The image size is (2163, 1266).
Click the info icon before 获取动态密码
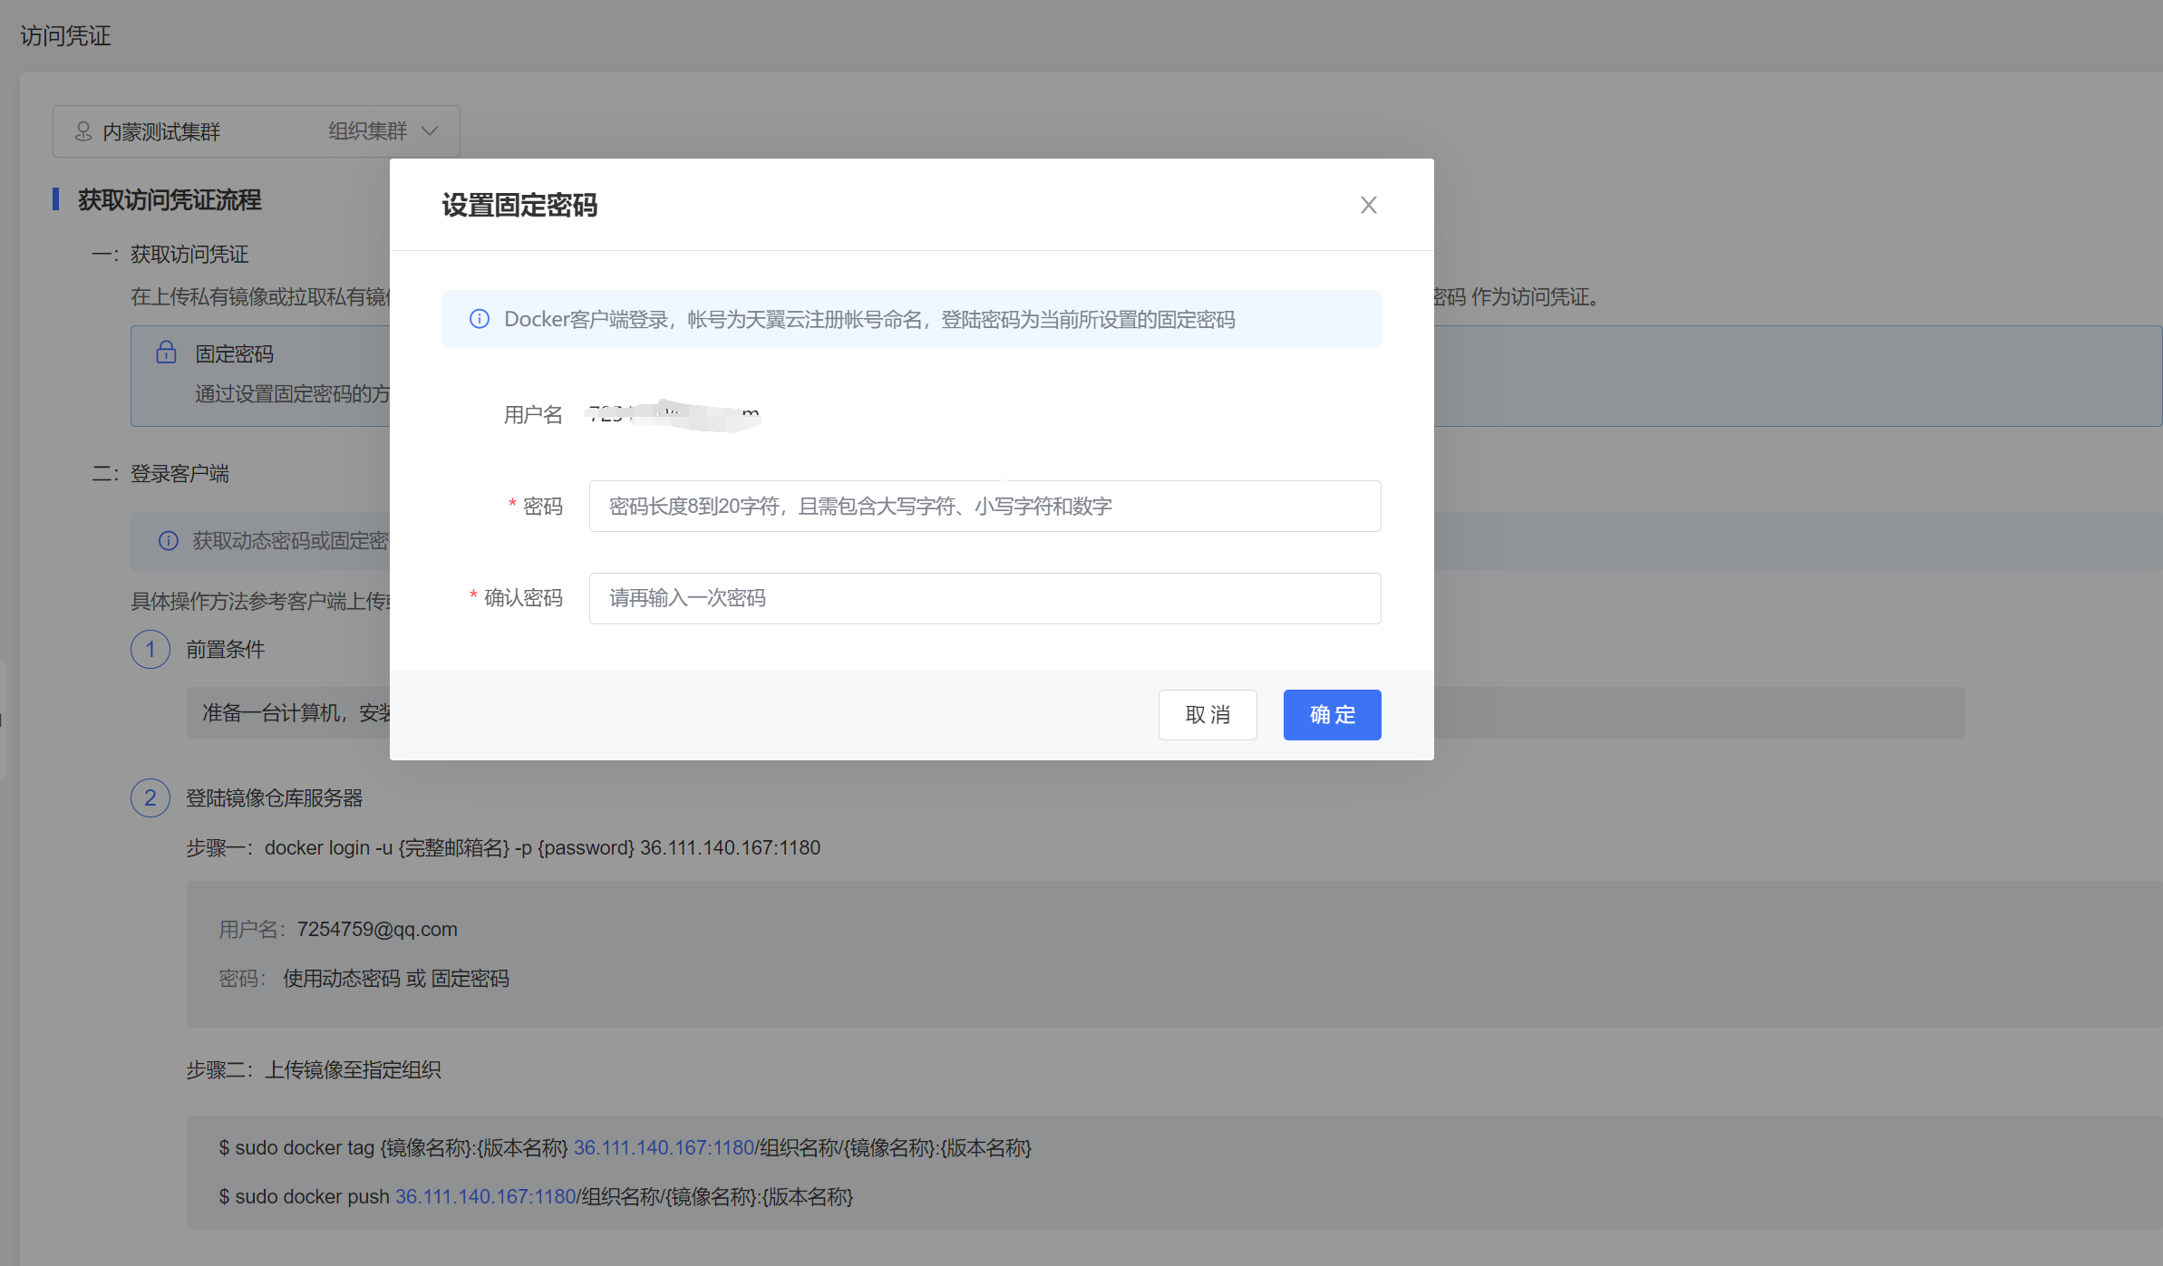tap(169, 541)
